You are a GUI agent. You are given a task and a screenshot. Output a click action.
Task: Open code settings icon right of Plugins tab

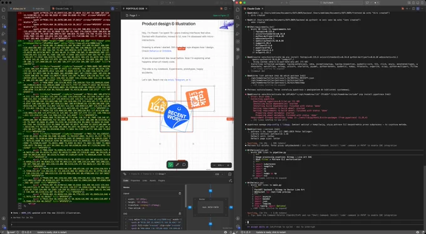click(230, 180)
